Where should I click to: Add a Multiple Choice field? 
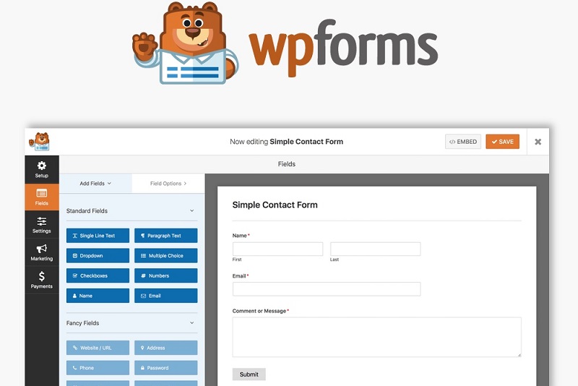coord(166,255)
